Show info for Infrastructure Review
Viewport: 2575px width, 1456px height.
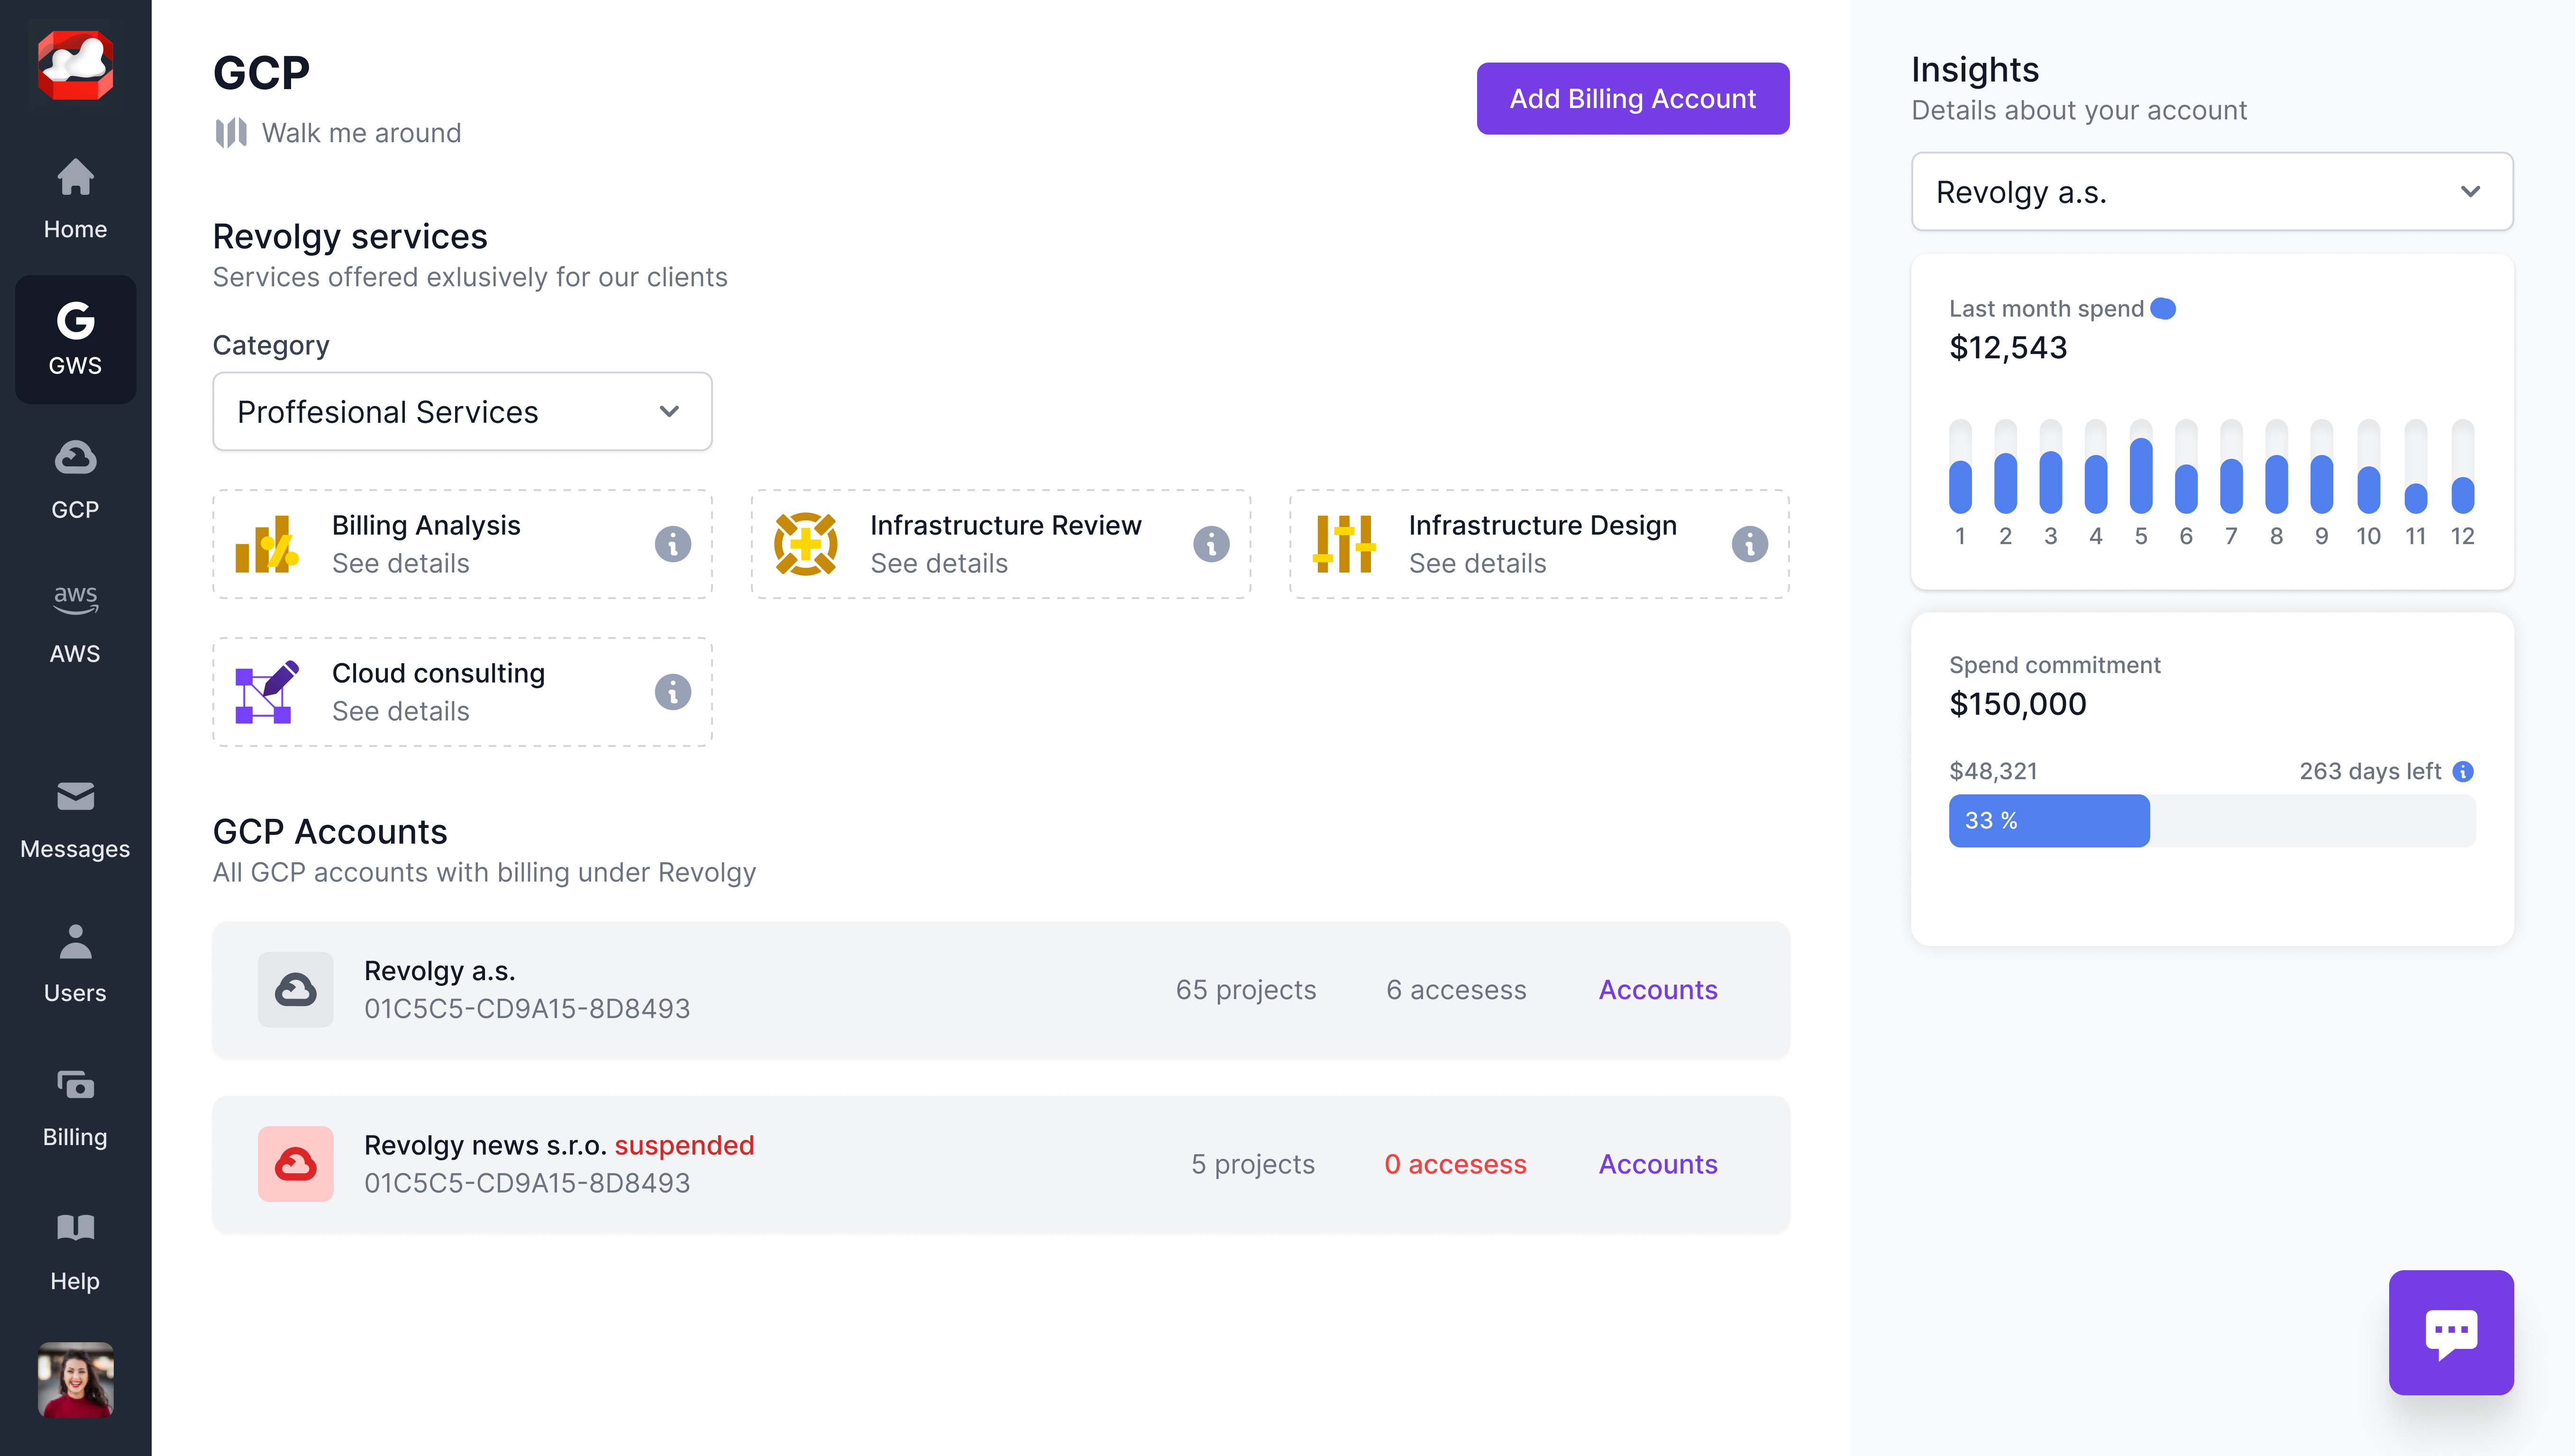pyautogui.click(x=1210, y=544)
